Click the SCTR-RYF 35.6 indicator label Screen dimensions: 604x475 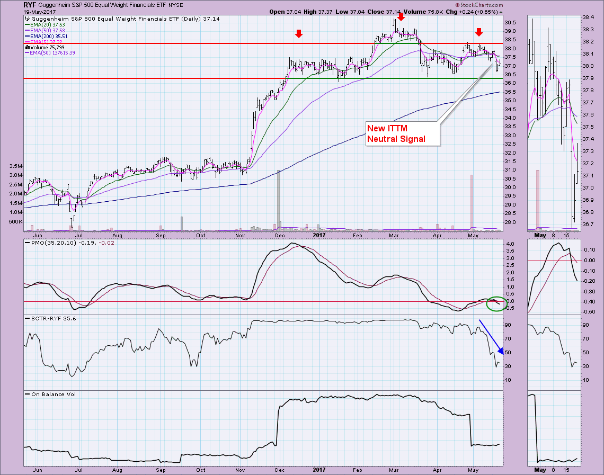[x=54, y=318]
